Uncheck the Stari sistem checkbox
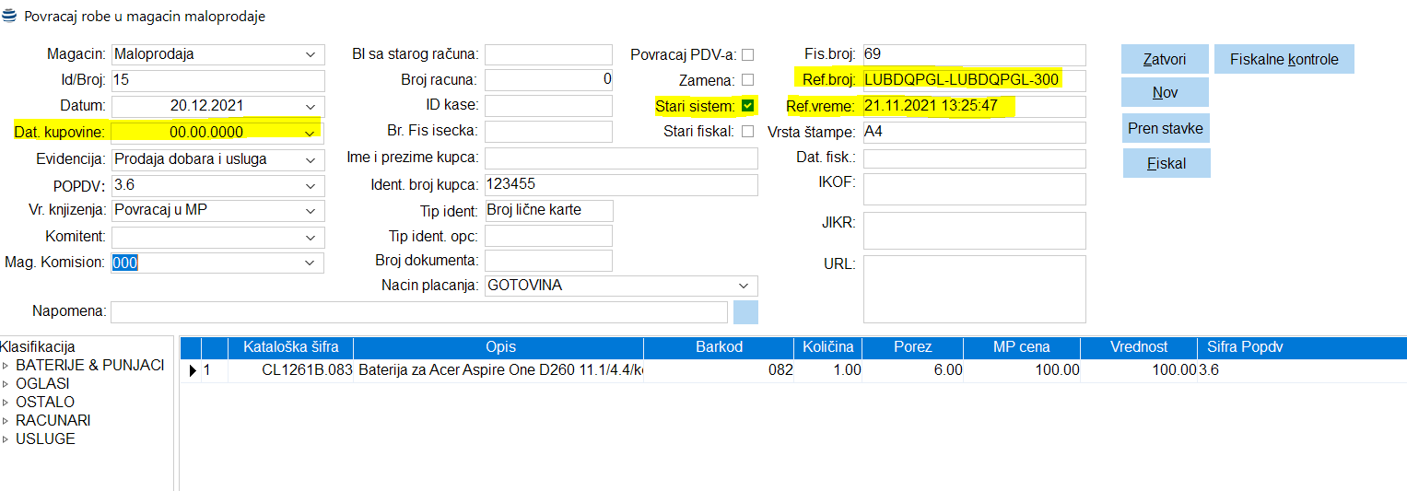The image size is (1407, 491). pos(747,106)
